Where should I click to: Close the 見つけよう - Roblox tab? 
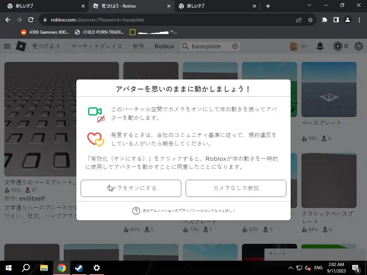pyautogui.click(x=169, y=6)
